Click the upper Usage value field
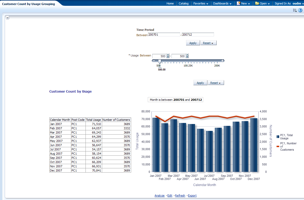This screenshot has height=200, width=304. point(179,56)
